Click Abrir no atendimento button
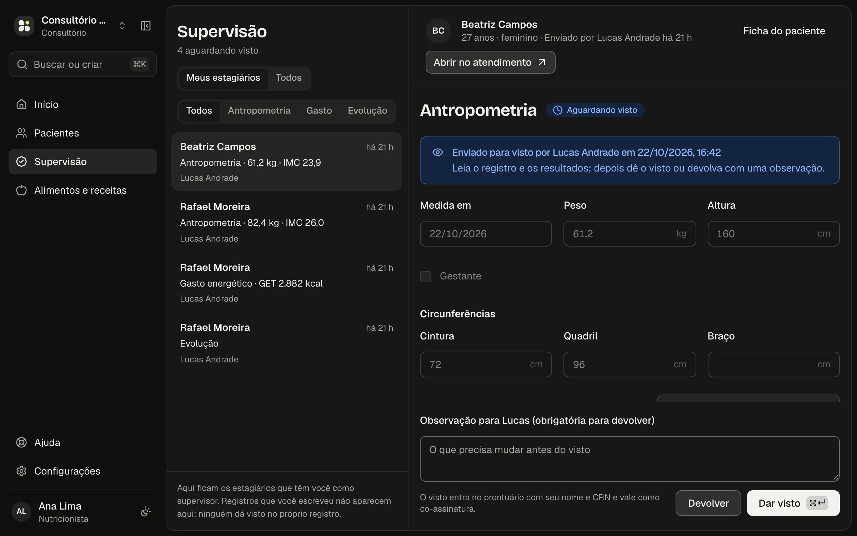The width and height of the screenshot is (857, 536). point(490,62)
